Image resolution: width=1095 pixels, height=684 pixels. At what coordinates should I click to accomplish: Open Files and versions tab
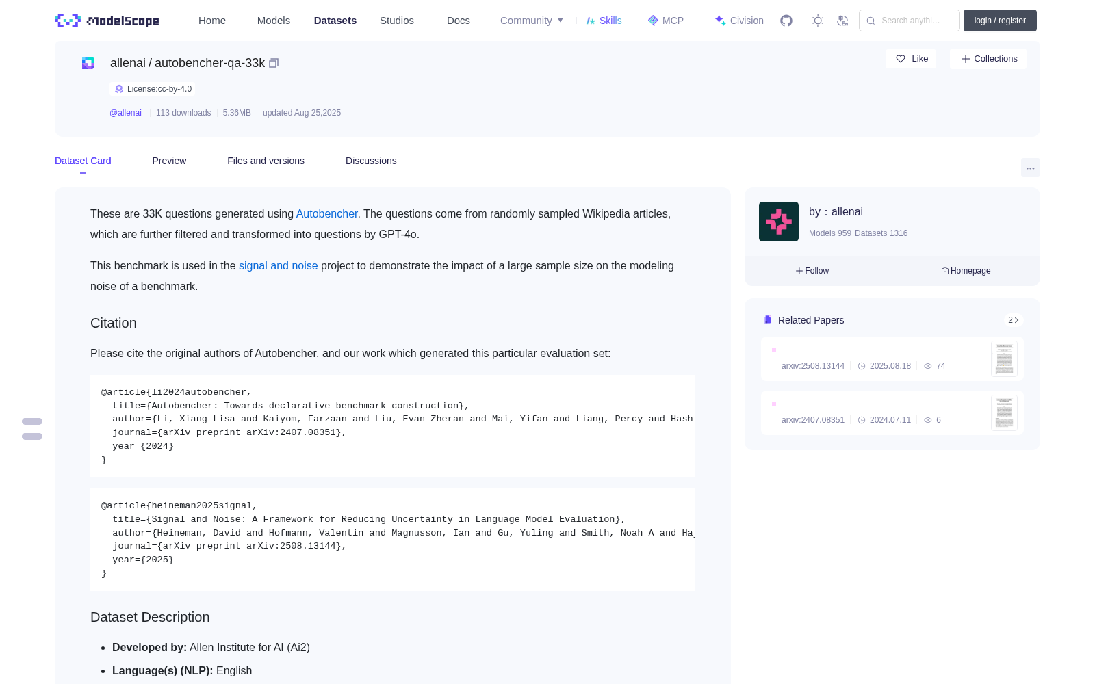[266, 161]
